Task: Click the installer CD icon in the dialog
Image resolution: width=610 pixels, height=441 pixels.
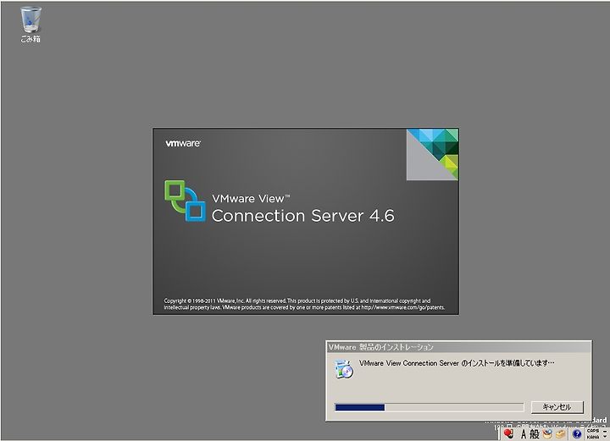Action: click(x=343, y=369)
